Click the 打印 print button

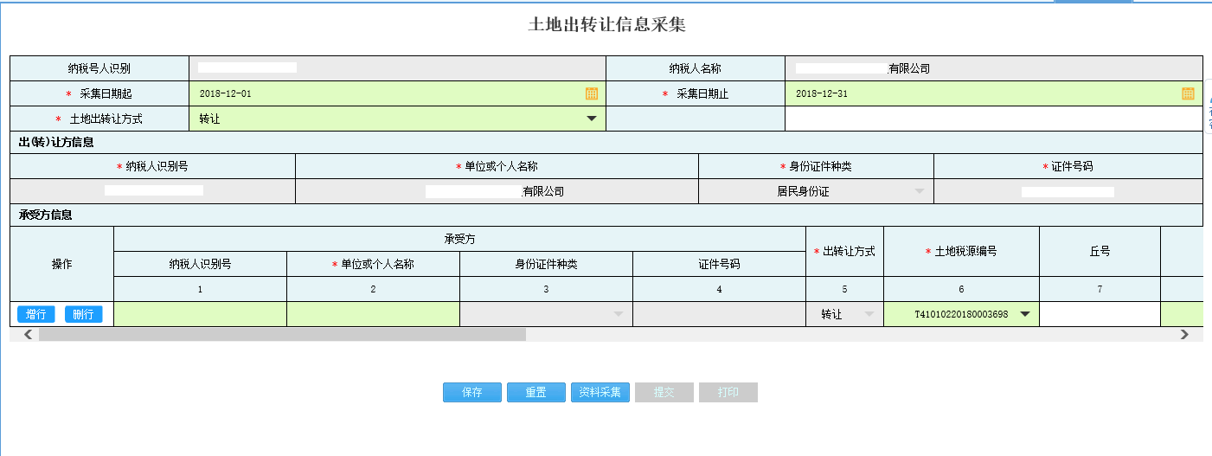(x=728, y=392)
